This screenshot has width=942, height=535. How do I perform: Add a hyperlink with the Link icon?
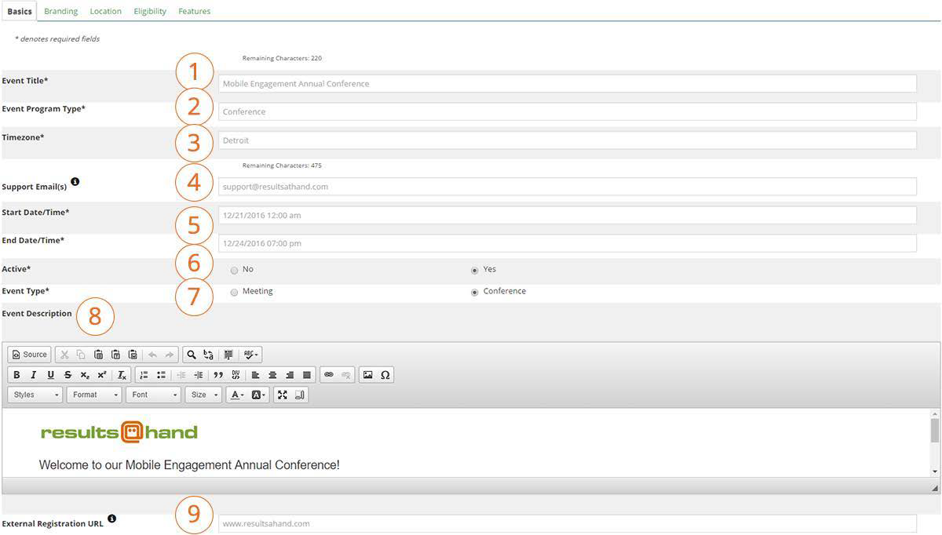[329, 375]
